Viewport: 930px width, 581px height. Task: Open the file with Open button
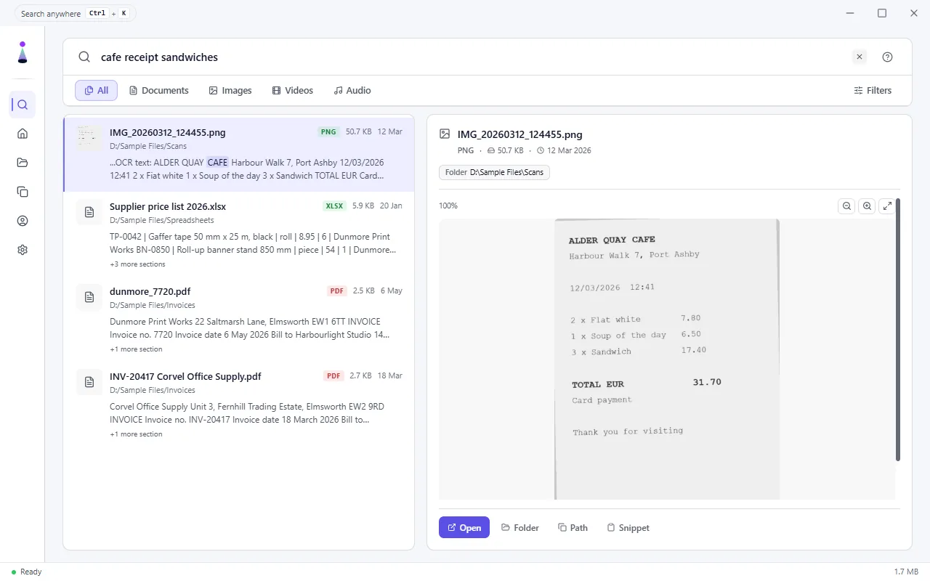pos(464,528)
